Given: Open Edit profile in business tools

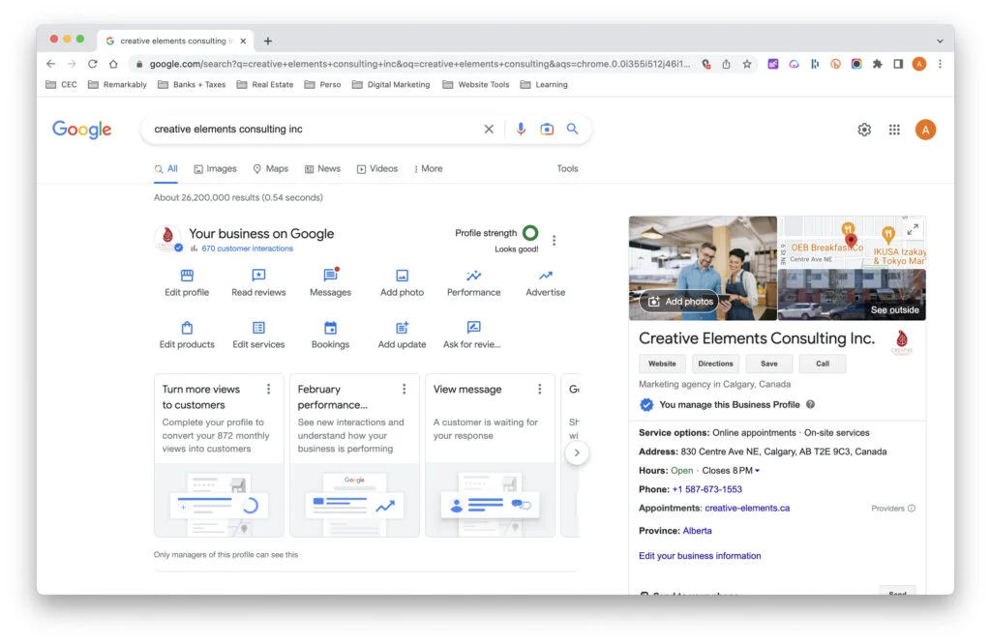Looking at the screenshot, I should (187, 283).
